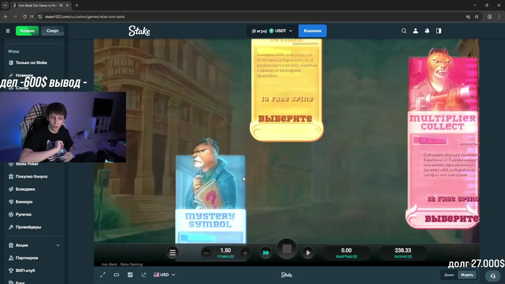Open the Кошелек wallet
This screenshot has width=505, height=284.
coord(312,31)
